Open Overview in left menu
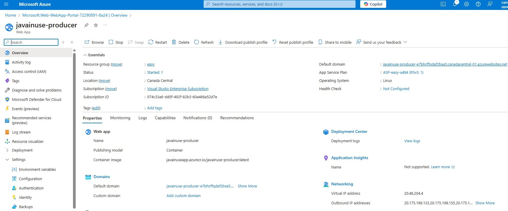Screen dimensions: 508x211 pyautogui.click(x=36, y=53)
